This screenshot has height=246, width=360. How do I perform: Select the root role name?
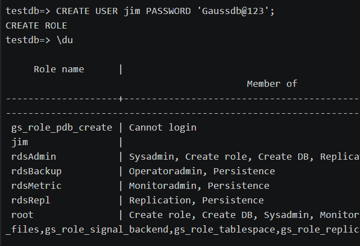coord(22,215)
